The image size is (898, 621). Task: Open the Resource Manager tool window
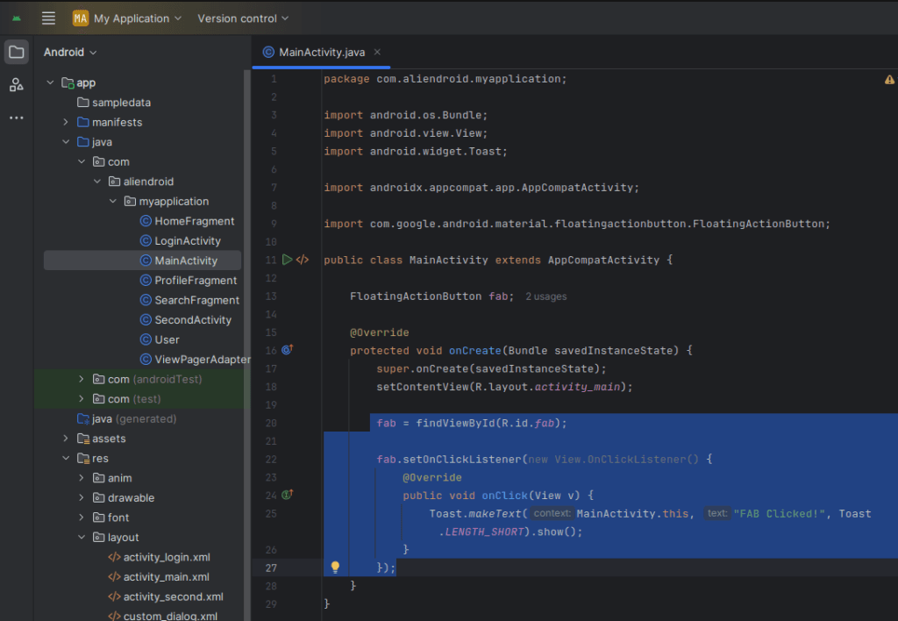(x=17, y=85)
